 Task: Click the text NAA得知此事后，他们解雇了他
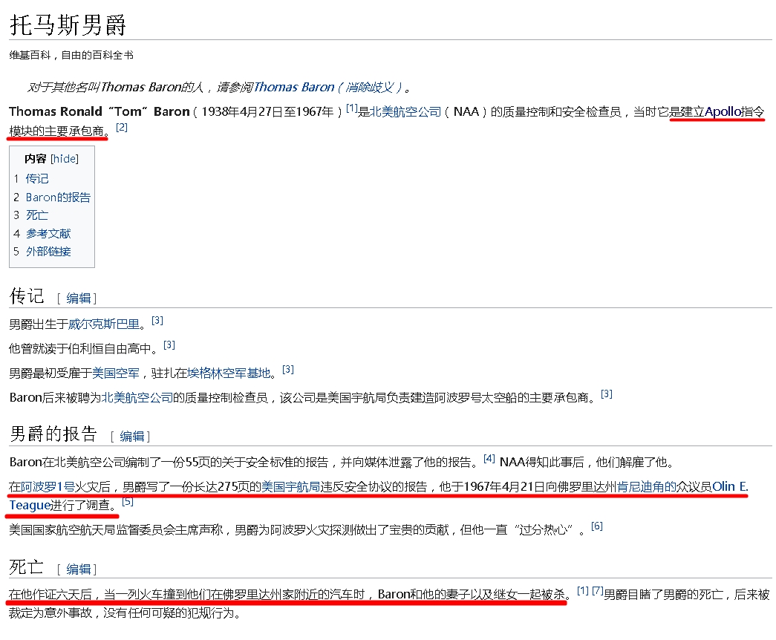point(587,463)
